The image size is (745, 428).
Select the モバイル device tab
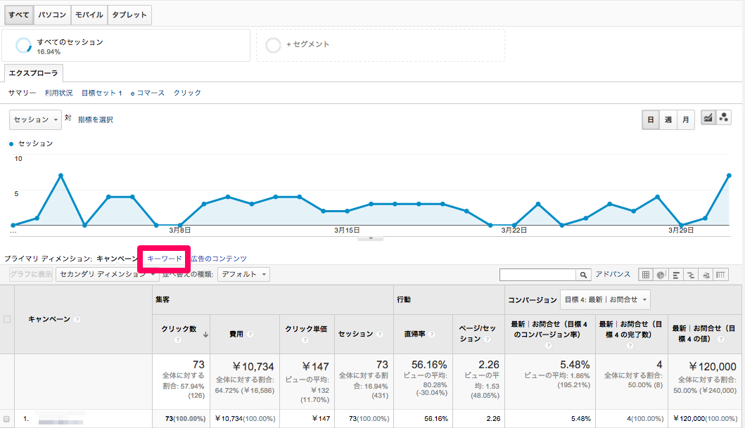coord(89,15)
